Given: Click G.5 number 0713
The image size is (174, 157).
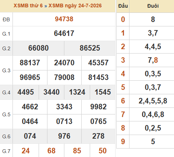Looking at the screenshot, I should tap(64, 121).
